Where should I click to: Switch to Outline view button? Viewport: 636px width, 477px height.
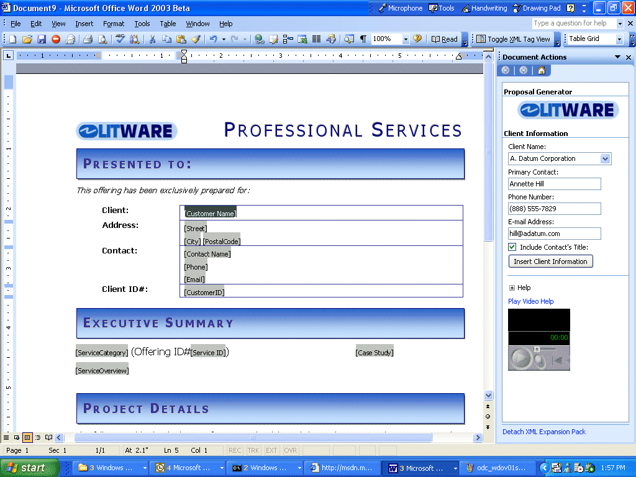point(38,438)
